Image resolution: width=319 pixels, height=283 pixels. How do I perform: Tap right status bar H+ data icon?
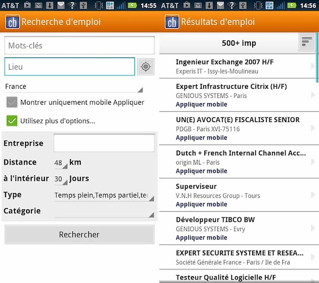[269, 5]
